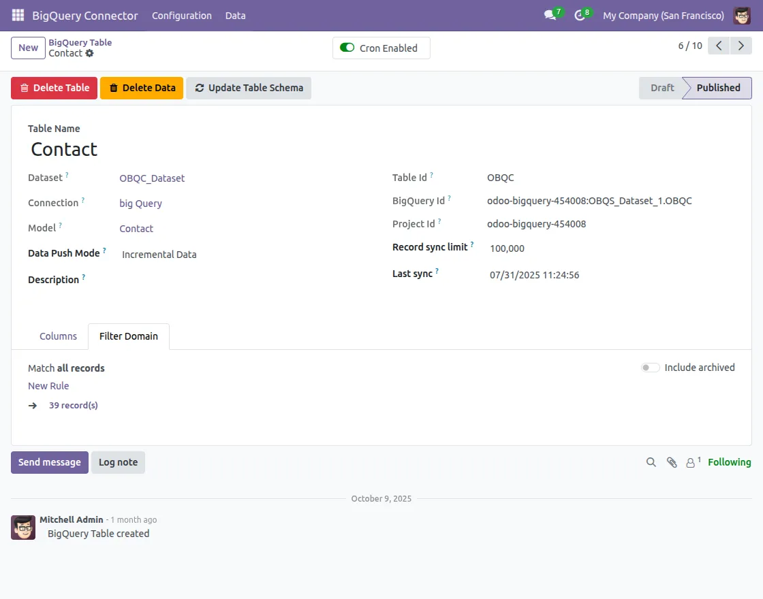The width and height of the screenshot is (763, 599).
Task: Click the Mitchell Admin author name
Action: point(71,520)
